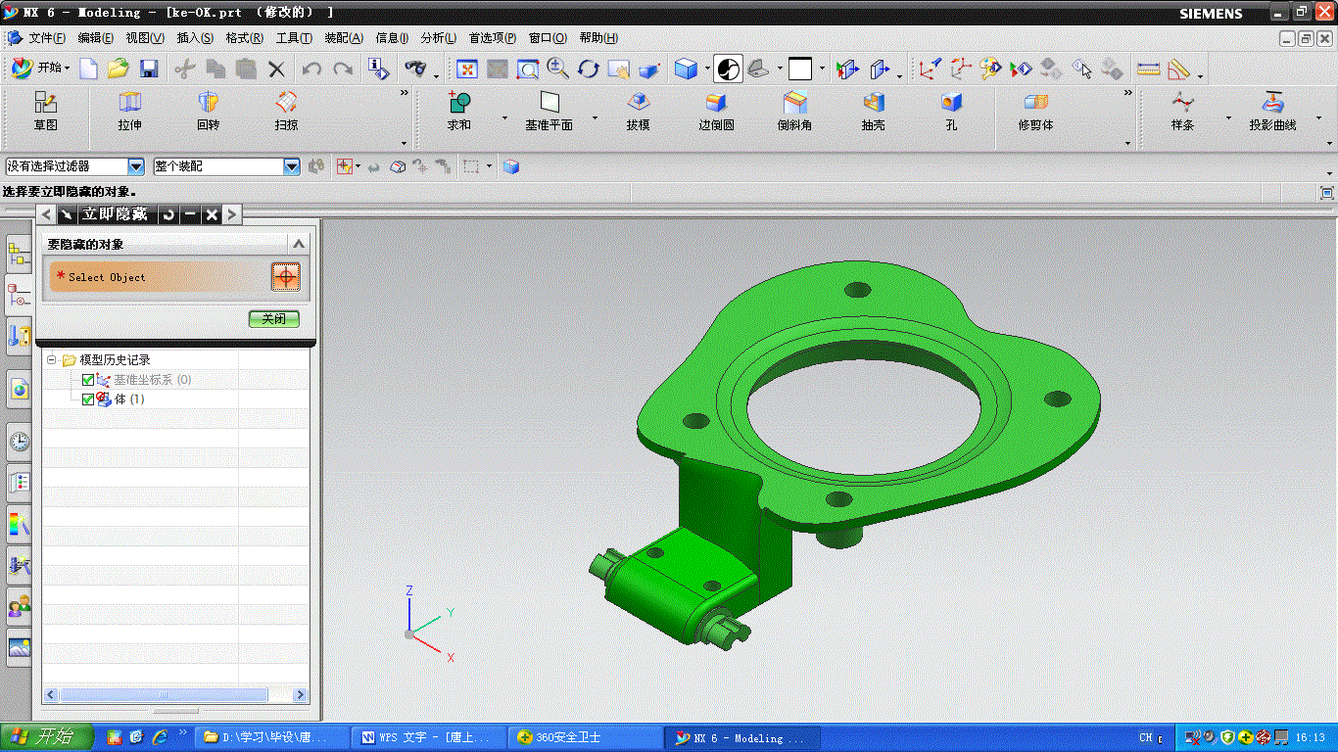
Task: Activate the 抽壳 shell tool
Action: coord(873,112)
